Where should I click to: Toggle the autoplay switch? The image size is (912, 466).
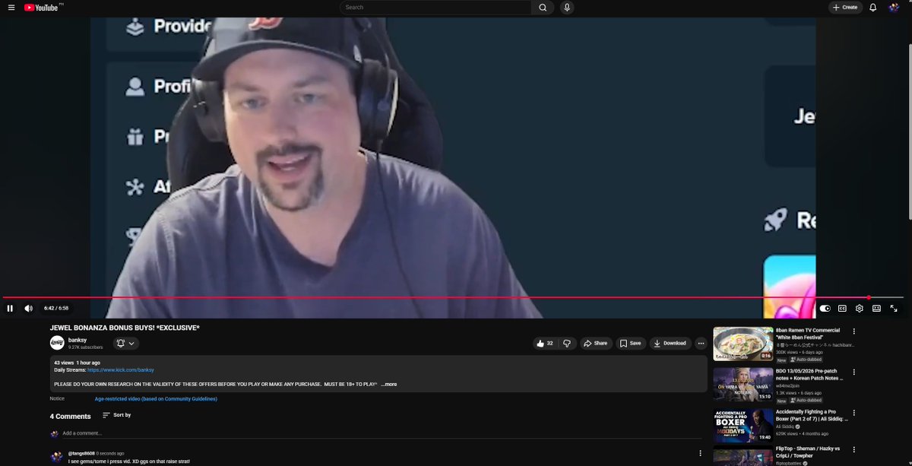(825, 308)
